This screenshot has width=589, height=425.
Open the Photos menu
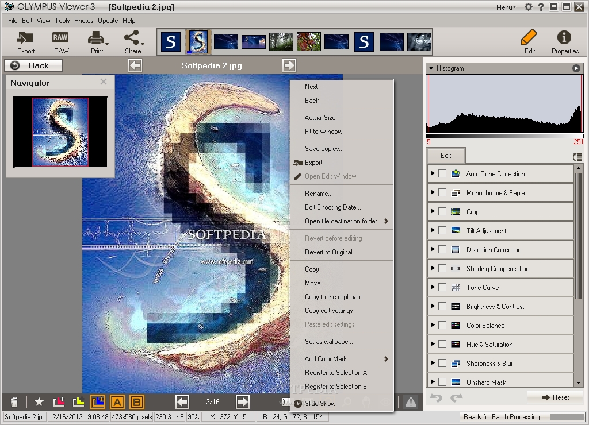[83, 21]
